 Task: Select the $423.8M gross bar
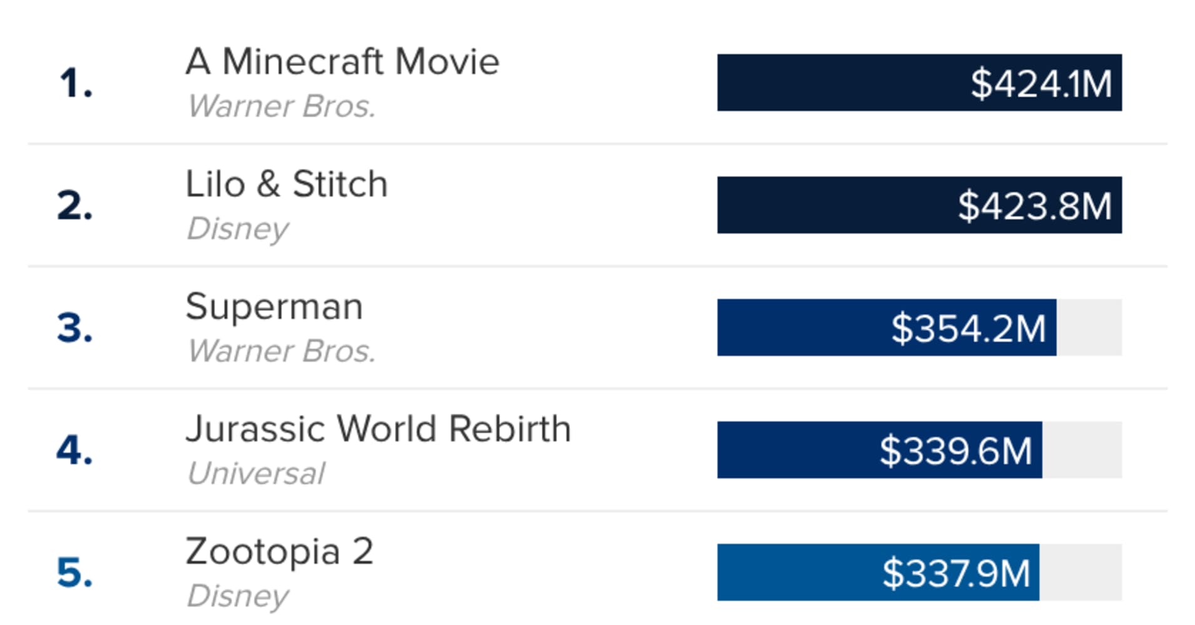(918, 205)
